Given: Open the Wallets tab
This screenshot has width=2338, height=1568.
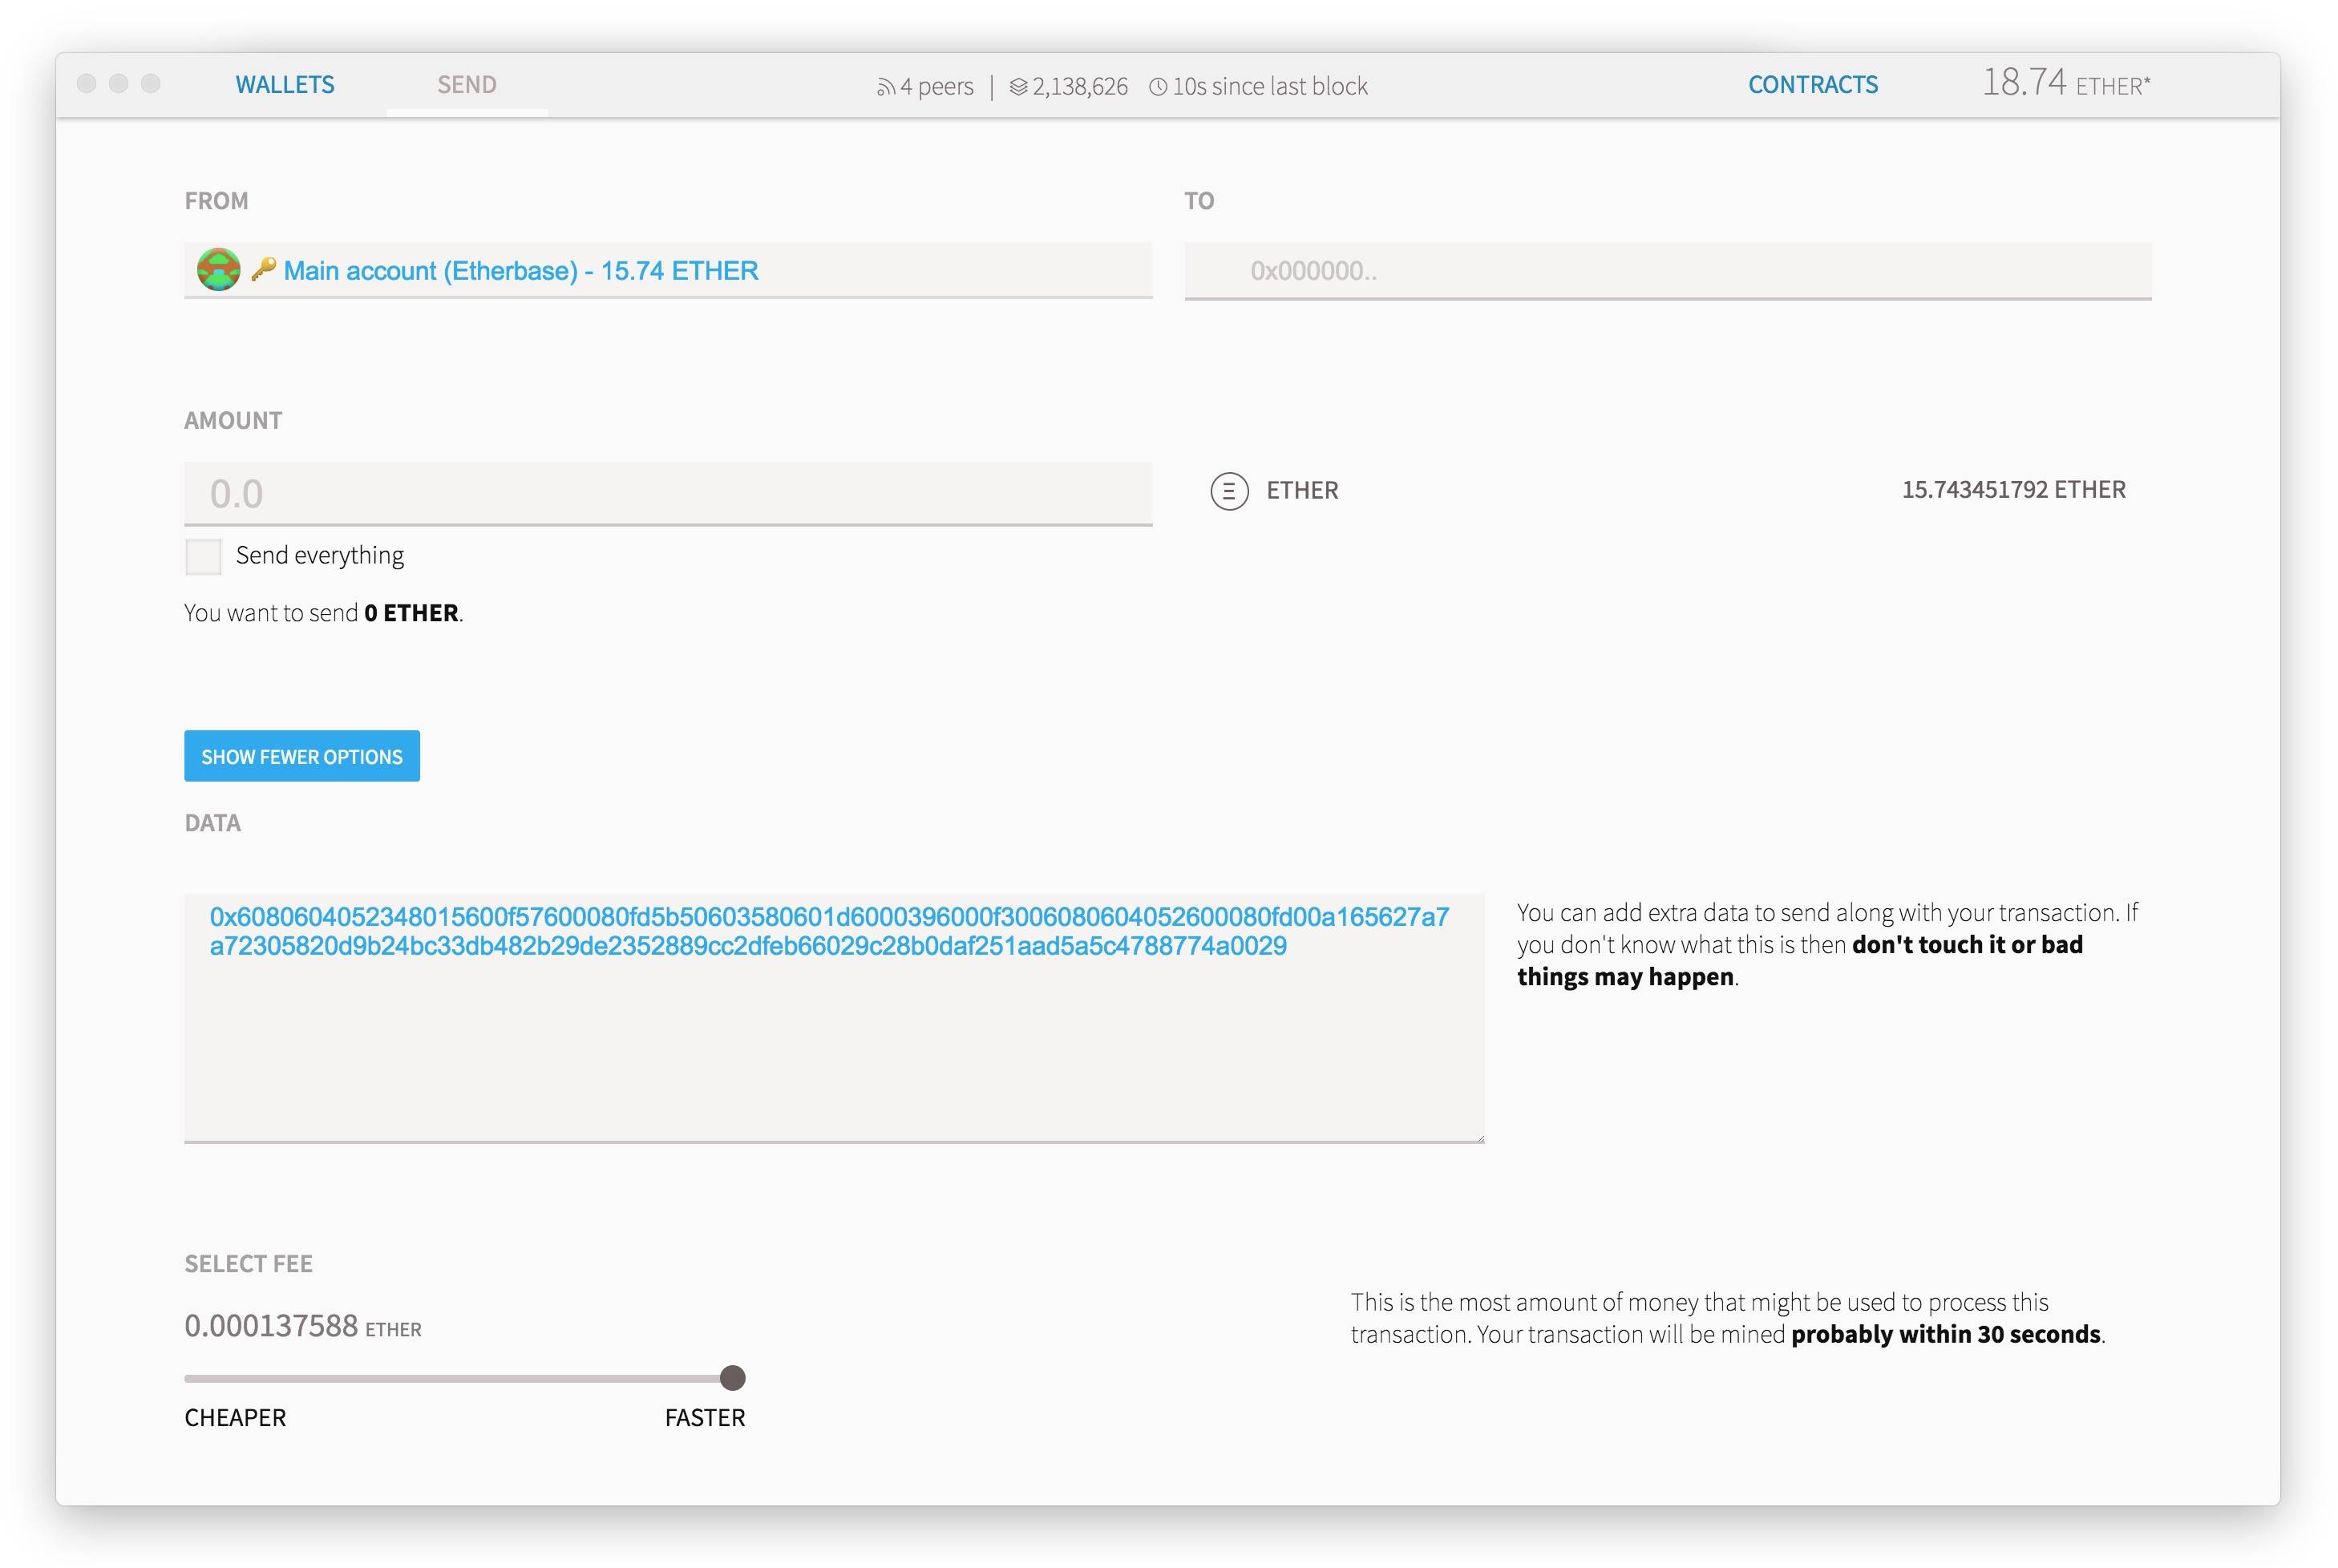Looking at the screenshot, I should point(285,85).
